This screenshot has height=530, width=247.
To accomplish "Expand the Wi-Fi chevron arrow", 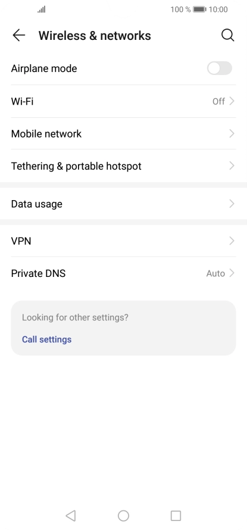I will [x=232, y=101].
